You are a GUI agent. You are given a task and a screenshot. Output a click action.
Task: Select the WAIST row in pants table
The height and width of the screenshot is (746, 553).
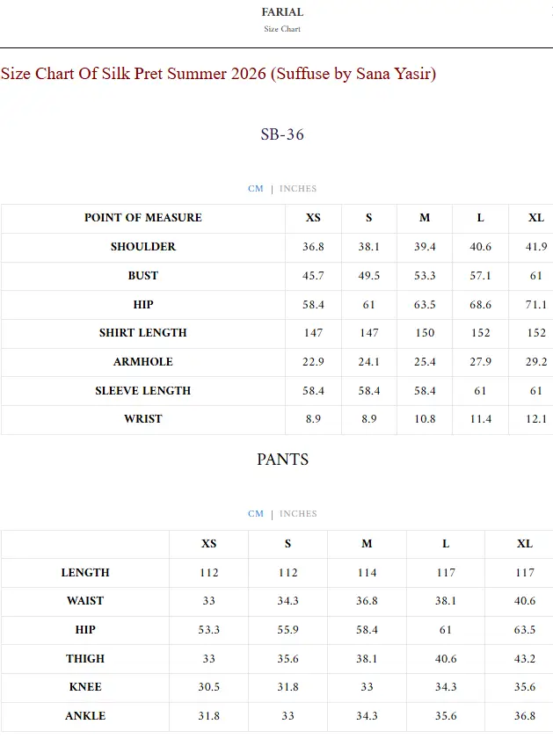(x=85, y=601)
